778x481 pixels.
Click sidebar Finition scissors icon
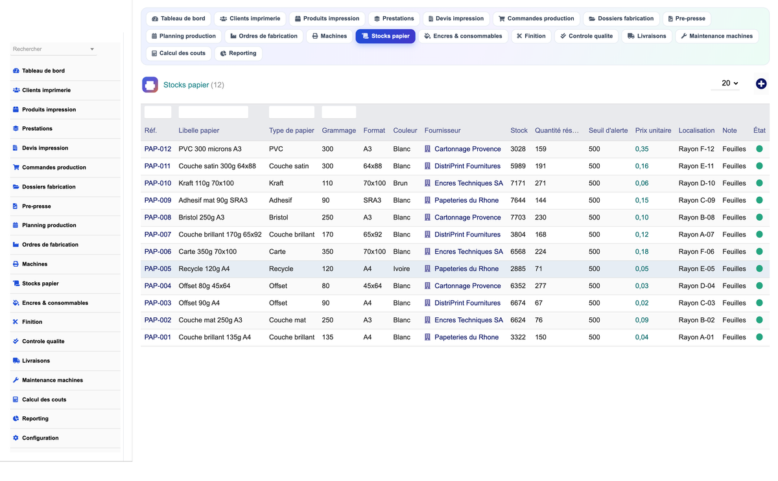16,322
